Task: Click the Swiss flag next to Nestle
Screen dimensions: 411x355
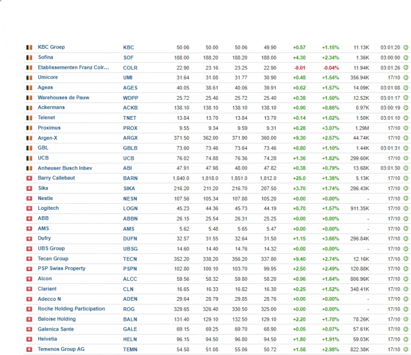Action: 29,199
